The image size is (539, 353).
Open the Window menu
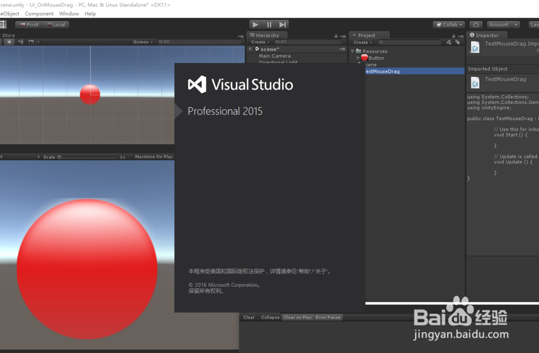(x=69, y=14)
